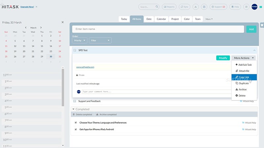
Task: Focus the Enter item name field
Action: [158, 29]
